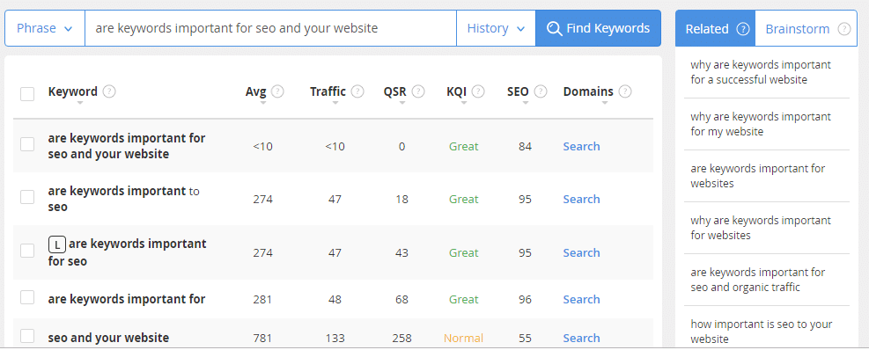This screenshot has height=350, width=869.
Task: Expand the History dropdown
Action: click(496, 28)
